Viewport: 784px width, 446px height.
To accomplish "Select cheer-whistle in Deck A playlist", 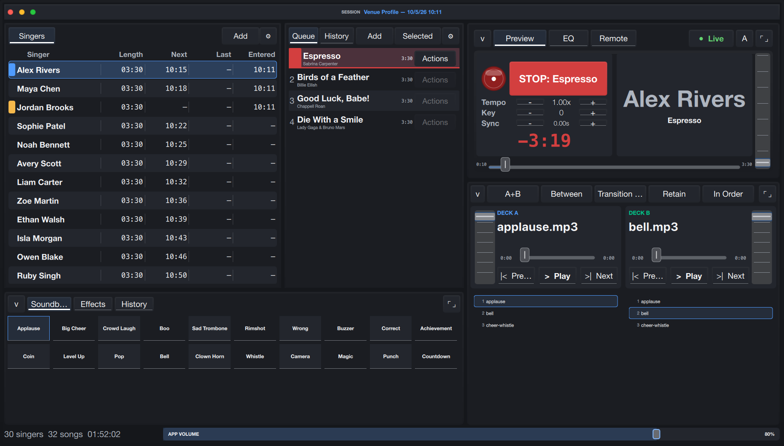I will tap(546, 325).
